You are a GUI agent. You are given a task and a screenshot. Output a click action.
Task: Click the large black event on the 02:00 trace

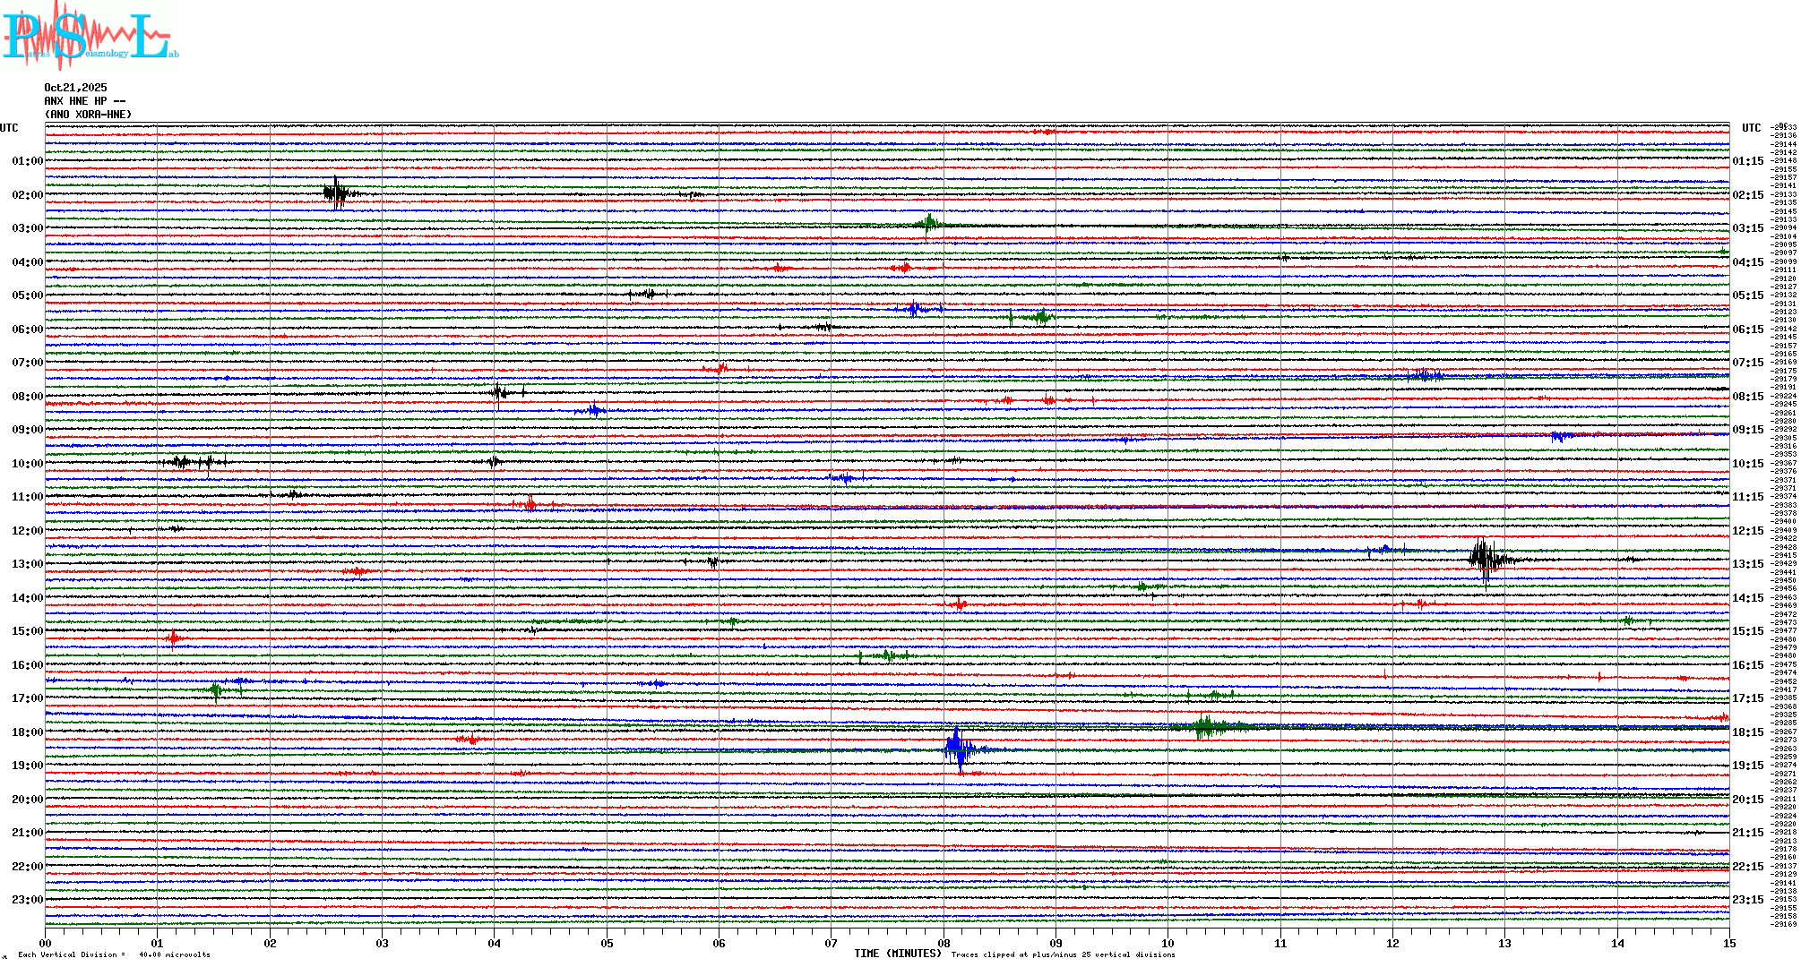(337, 193)
